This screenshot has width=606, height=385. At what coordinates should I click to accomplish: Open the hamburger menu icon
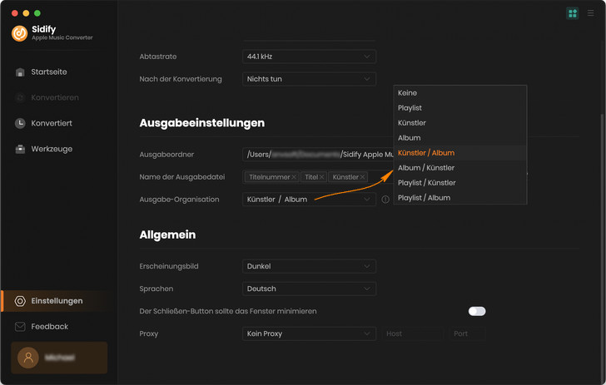(x=591, y=13)
